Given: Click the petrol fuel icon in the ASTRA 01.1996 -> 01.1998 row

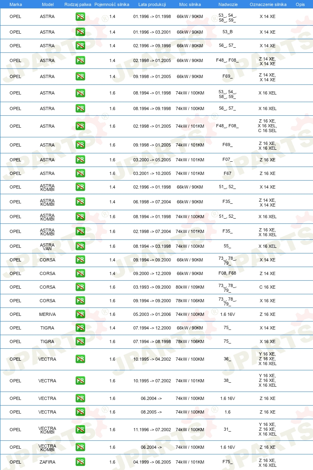Looking at the screenshot, I should [80, 16].
